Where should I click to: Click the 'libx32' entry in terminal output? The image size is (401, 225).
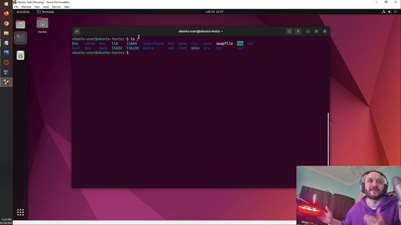132,48
